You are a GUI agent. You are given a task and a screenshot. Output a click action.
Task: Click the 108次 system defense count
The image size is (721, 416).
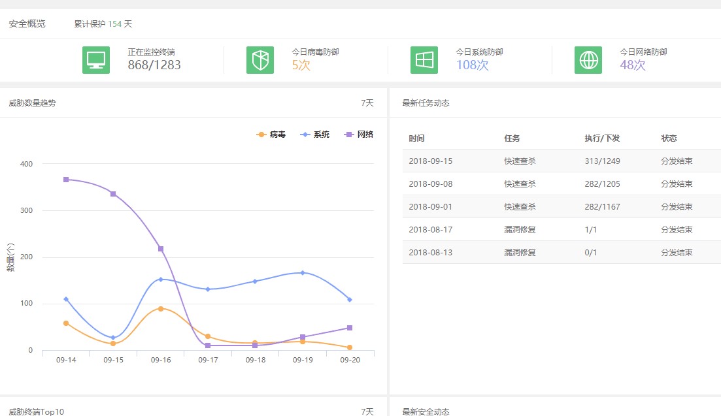pos(472,65)
